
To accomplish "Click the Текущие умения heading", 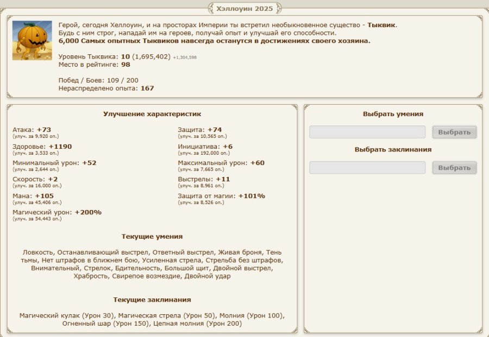I will [152, 237].
